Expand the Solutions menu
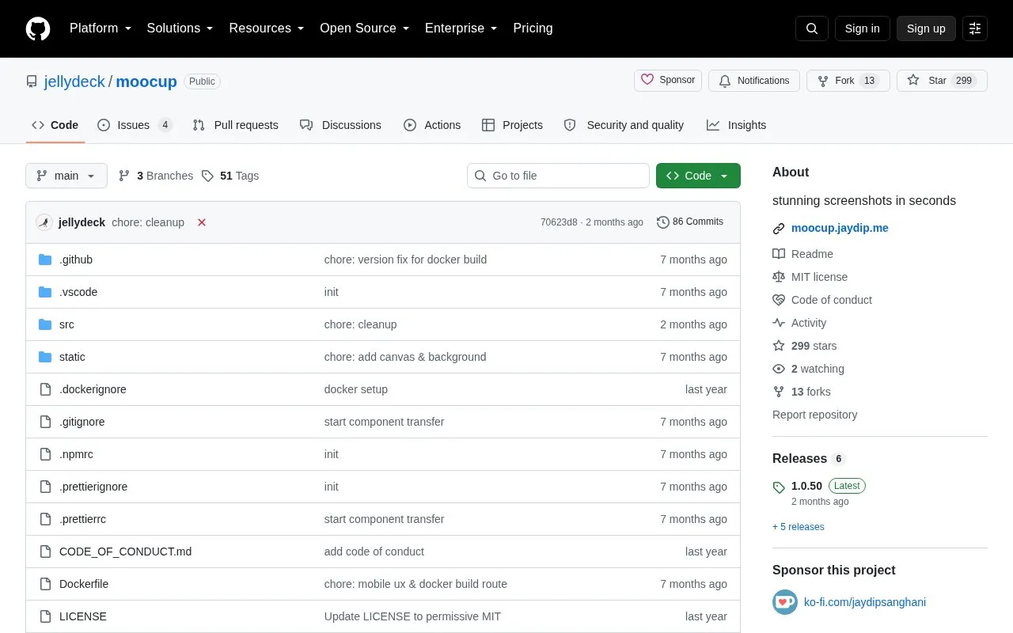The width and height of the screenshot is (1013, 633). 180,28
